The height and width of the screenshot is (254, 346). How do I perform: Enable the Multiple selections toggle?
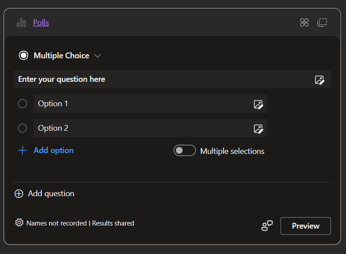pyautogui.click(x=185, y=151)
